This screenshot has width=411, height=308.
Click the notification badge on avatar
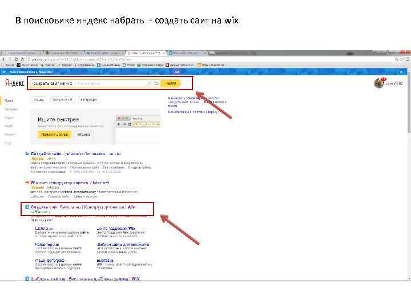(384, 79)
